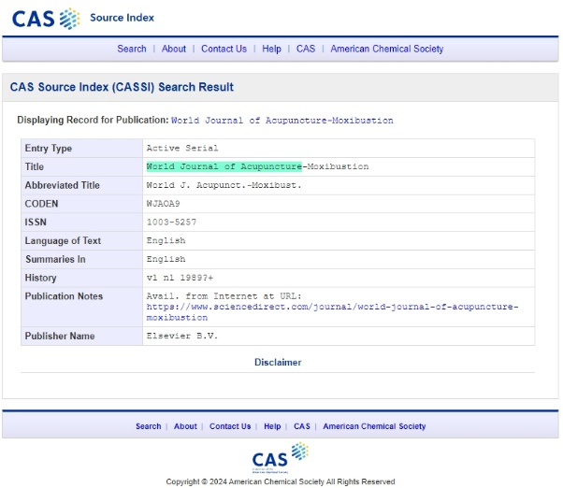Click the CAS logo in the header

click(x=46, y=19)
